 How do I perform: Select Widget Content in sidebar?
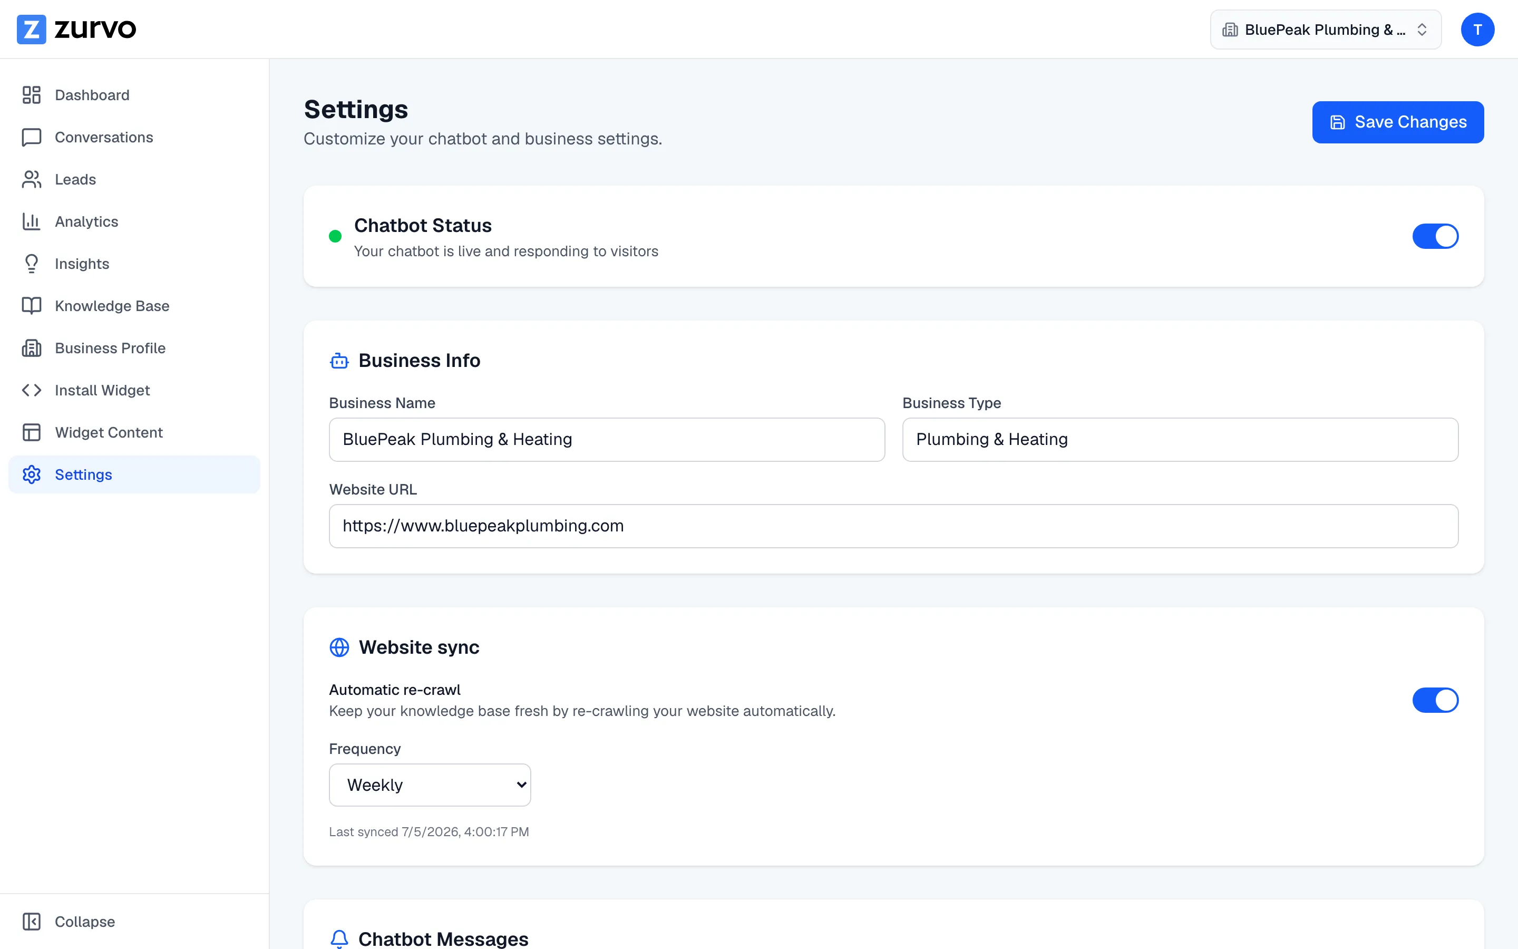coord(134,432)
